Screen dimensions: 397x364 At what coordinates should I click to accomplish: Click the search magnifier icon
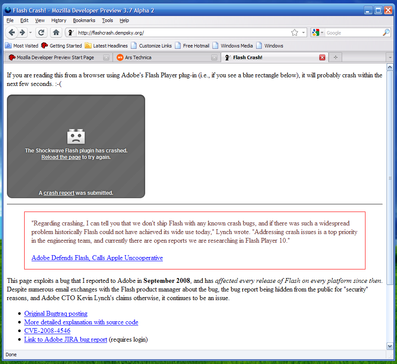click(x=386, y=32)
